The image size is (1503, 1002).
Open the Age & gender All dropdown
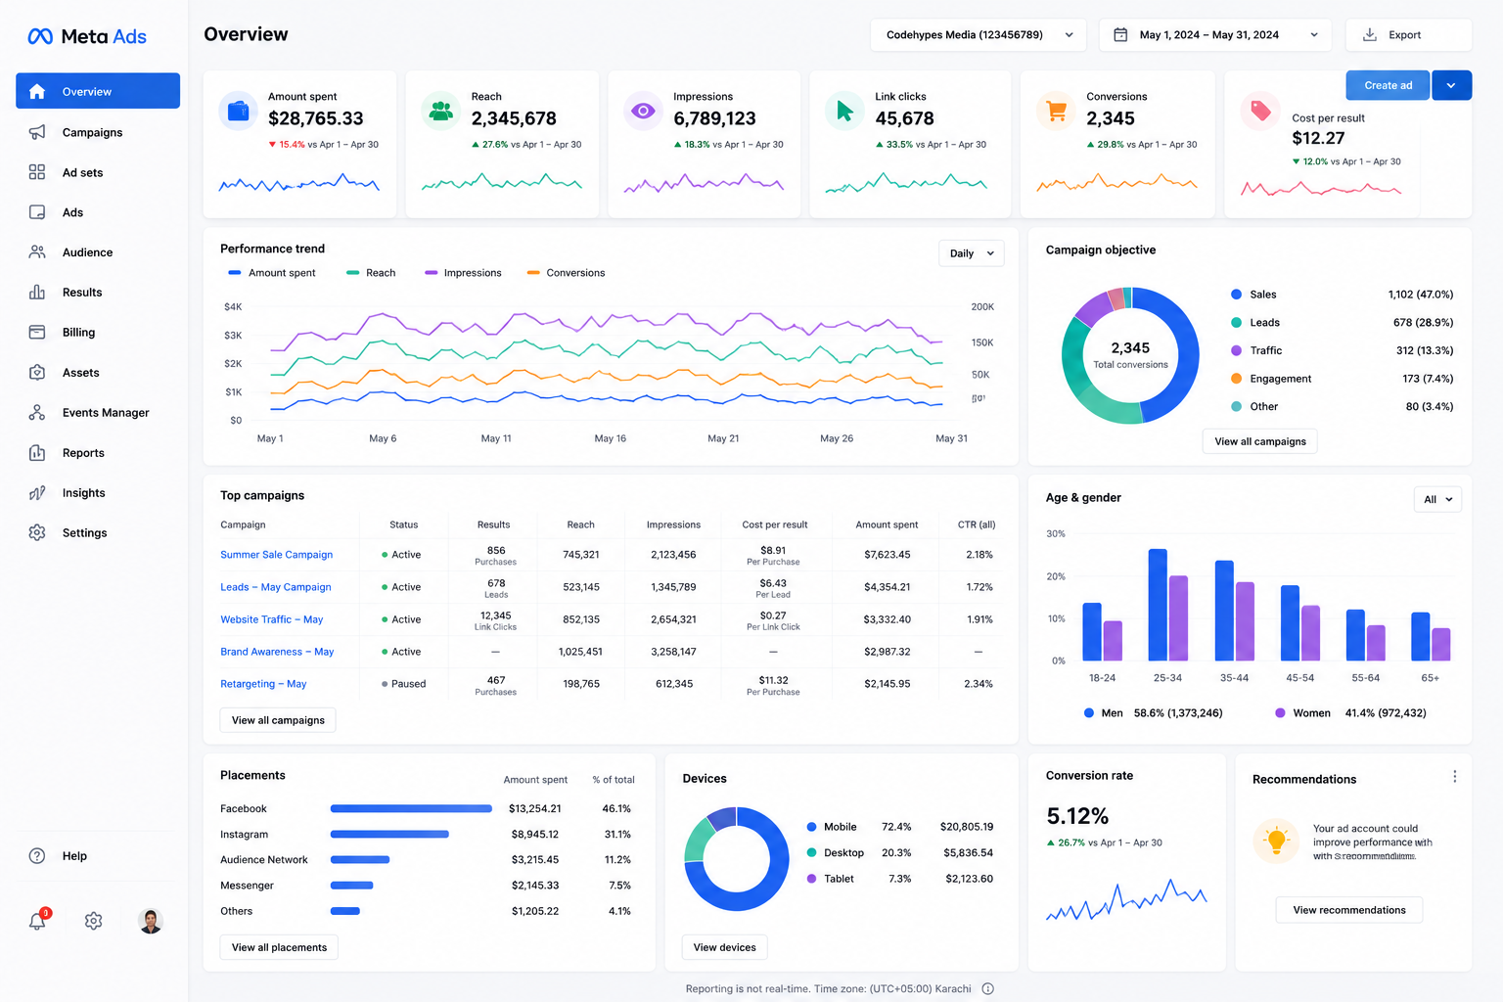point(1438,500)
